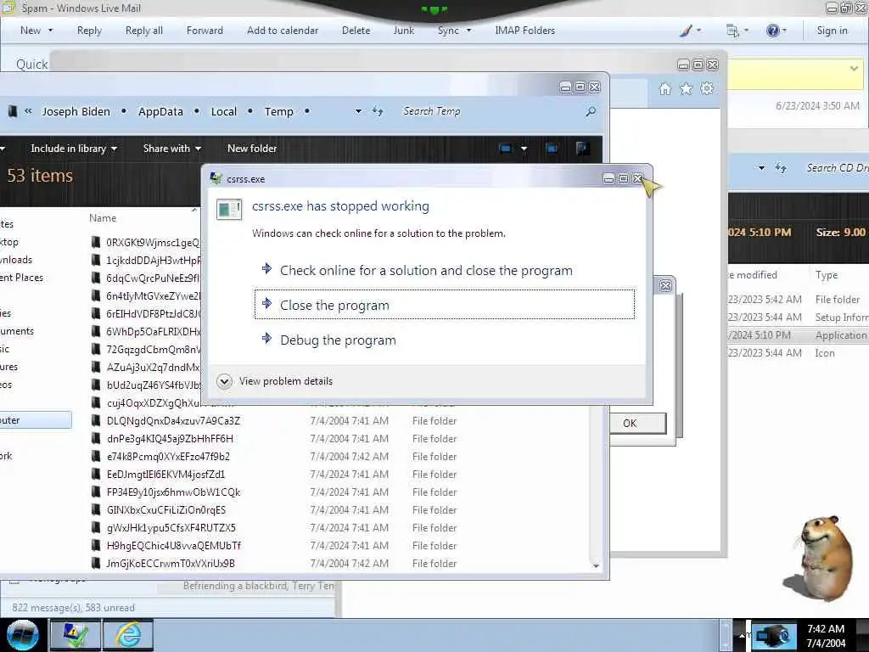Open Action Center flag taskbar icon
This screenshot has height=652, width=869.
[x=75, y=635]
